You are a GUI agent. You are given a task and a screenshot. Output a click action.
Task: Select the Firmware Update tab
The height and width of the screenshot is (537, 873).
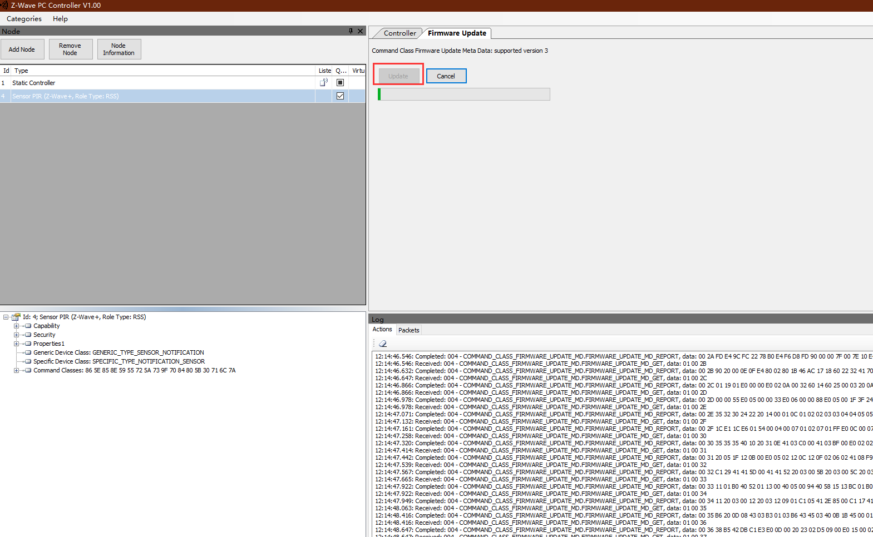[x=457, y=33]
